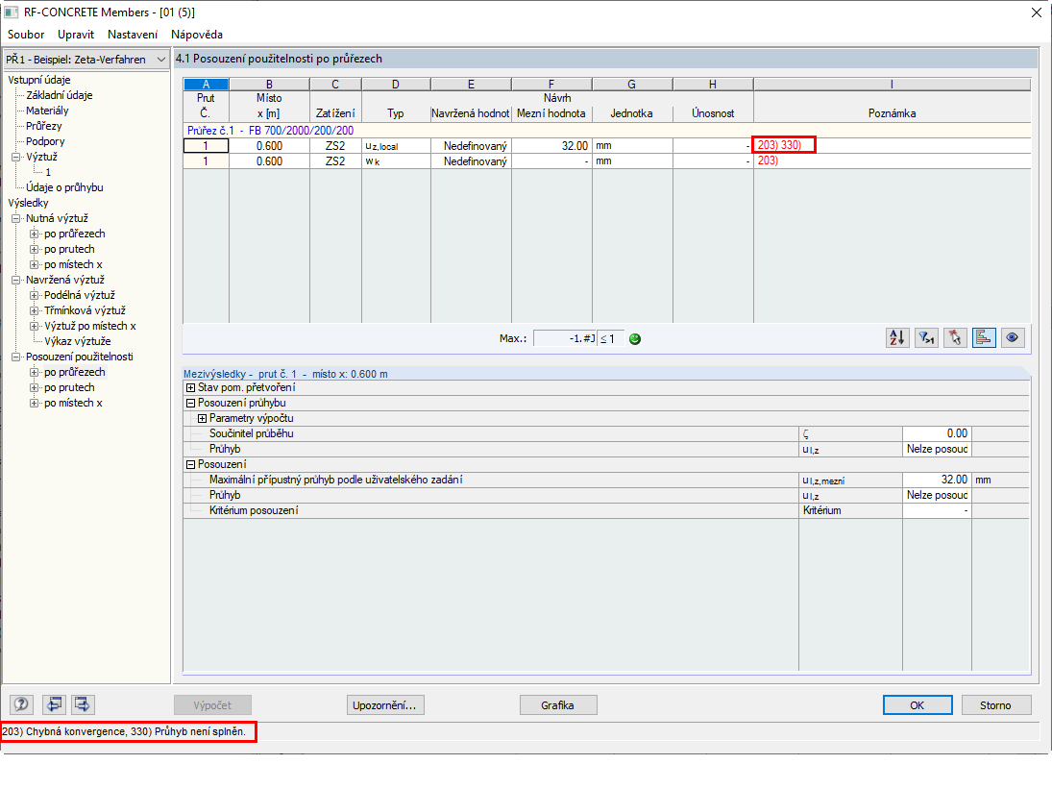Select Materiály in the tree
1052x789 pixels.
[47, 111]
